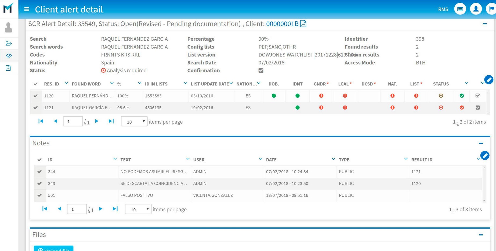Collapse the Notes panel with the minus control
Screen dimensions: 496x251
pos(481,143)
